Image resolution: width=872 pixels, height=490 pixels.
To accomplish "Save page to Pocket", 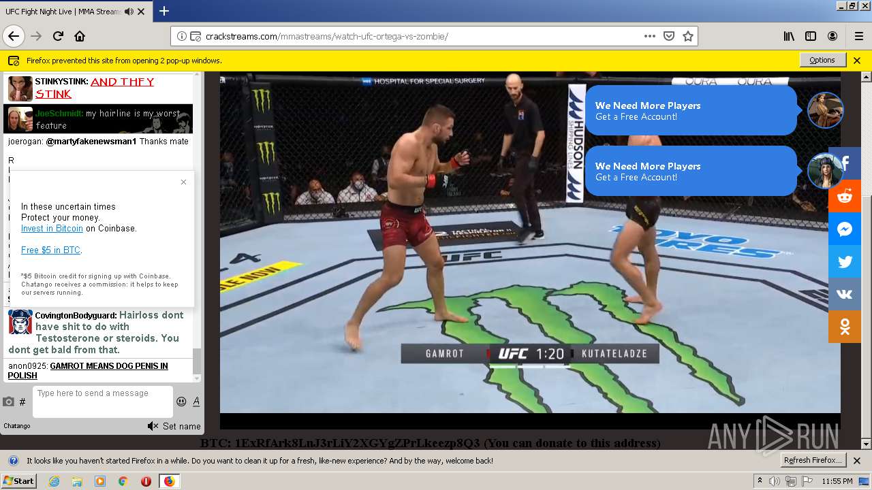I will [669, 36].
